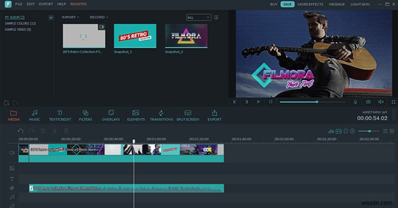Open the Music tab

click(34, 115)
